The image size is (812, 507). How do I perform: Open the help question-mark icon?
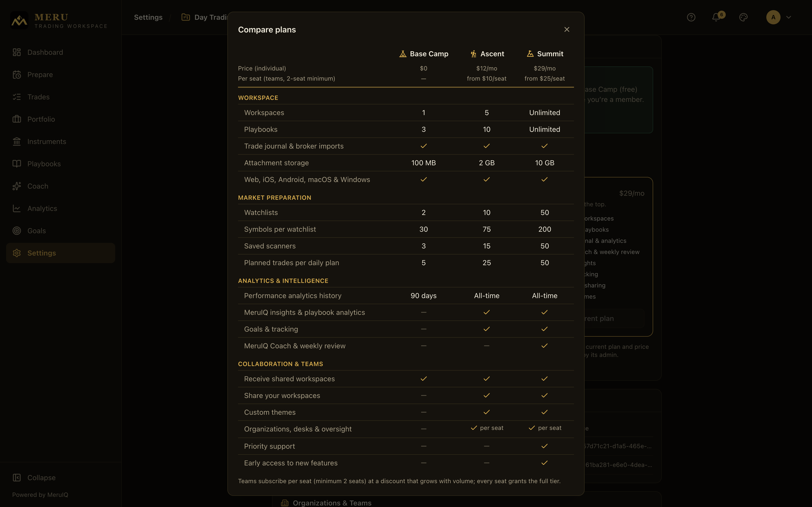tap(691, 17)
